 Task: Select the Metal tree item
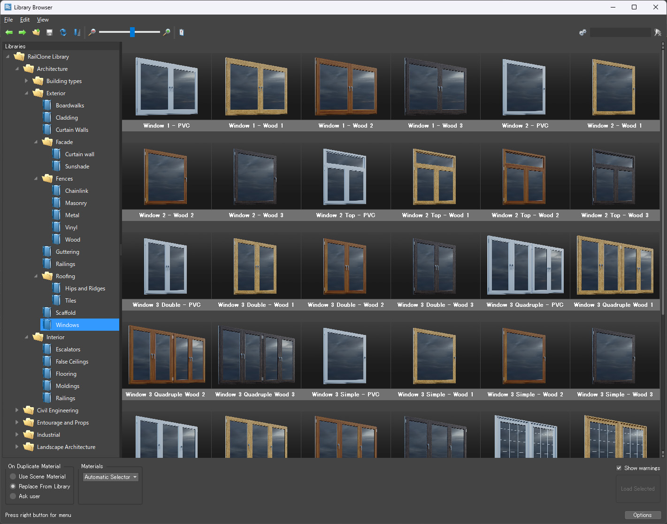(72, 215)
